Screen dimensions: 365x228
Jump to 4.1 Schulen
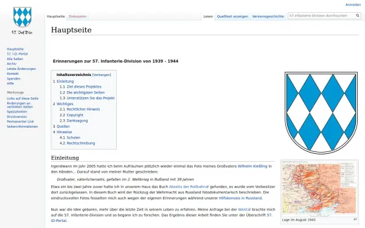[x=70, y=137]
